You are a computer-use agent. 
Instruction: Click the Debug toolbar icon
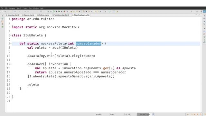(x=48, y=12)
